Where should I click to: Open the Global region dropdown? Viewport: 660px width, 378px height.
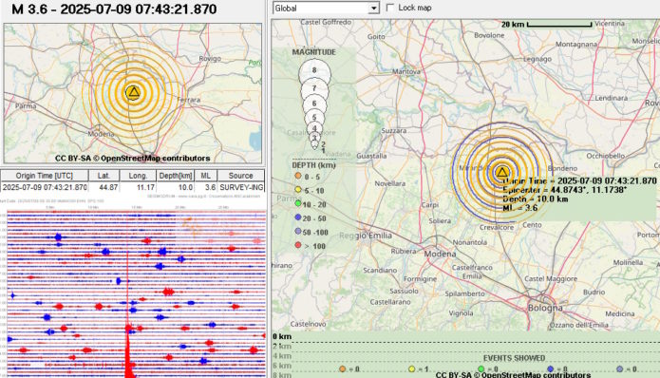coord(326,8)
